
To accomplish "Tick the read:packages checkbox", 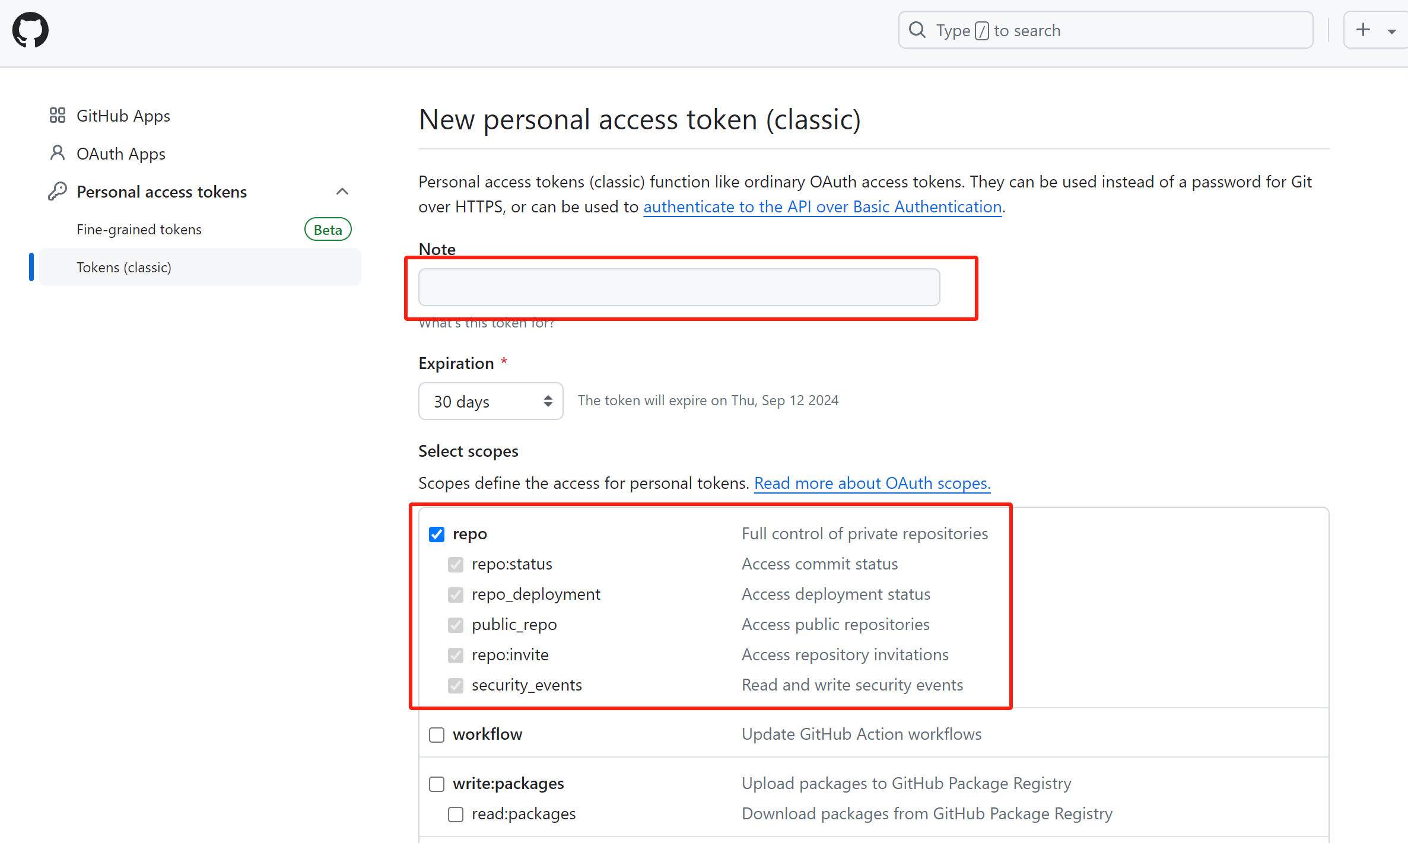I will point(456,815).
